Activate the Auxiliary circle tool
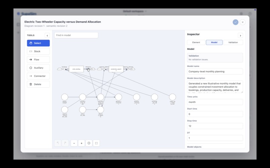The height and width of the screenshot is (168, 270). pyautogui.click(x=38, y=68)
